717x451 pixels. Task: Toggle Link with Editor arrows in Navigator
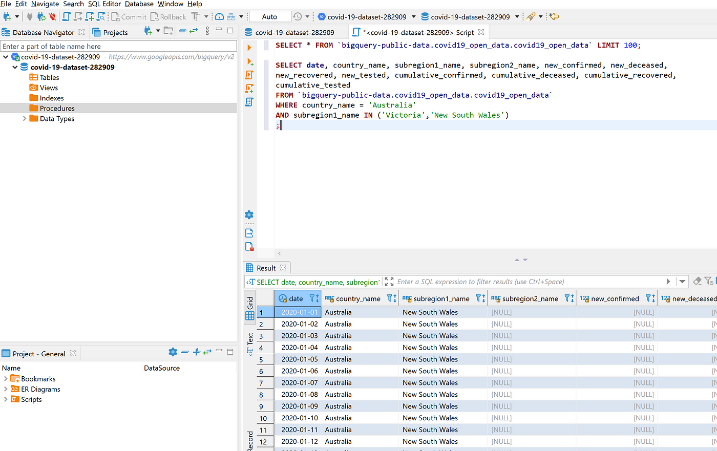tap(194, 31)
